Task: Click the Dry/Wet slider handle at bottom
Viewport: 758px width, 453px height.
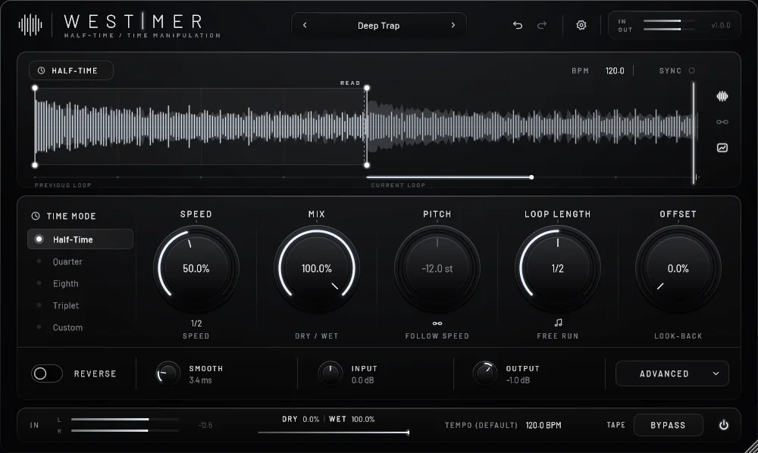Action: pos(408,433)
